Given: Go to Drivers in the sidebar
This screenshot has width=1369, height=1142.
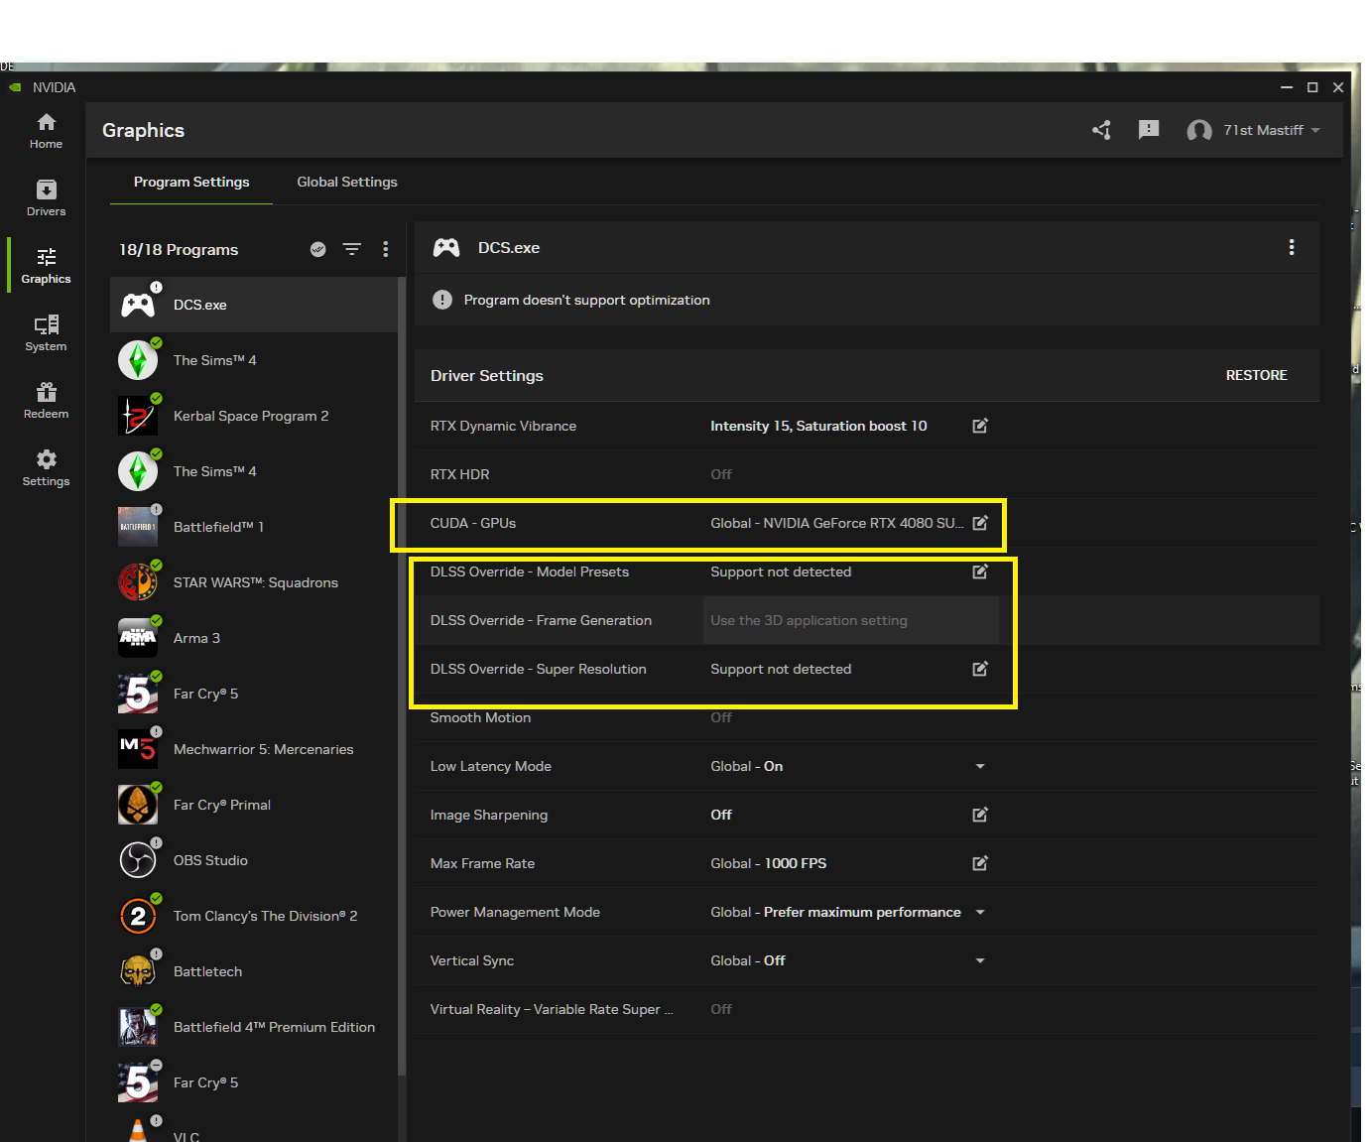Looking at the screenshot, I should pyautogui.click(x=46, y=198).
